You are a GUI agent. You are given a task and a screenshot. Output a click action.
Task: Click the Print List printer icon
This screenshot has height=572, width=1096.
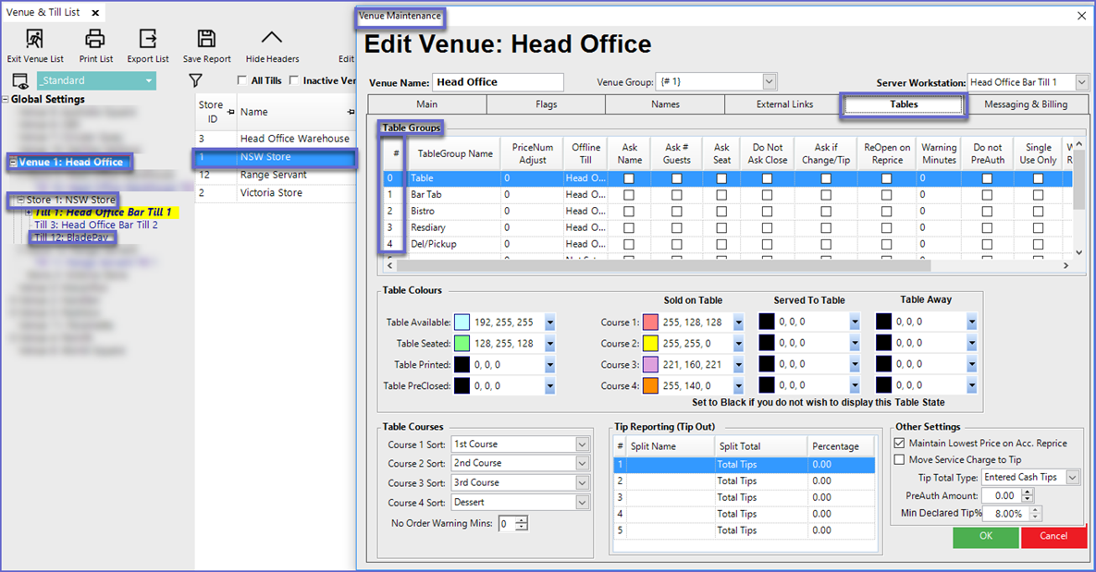(95, 39)
